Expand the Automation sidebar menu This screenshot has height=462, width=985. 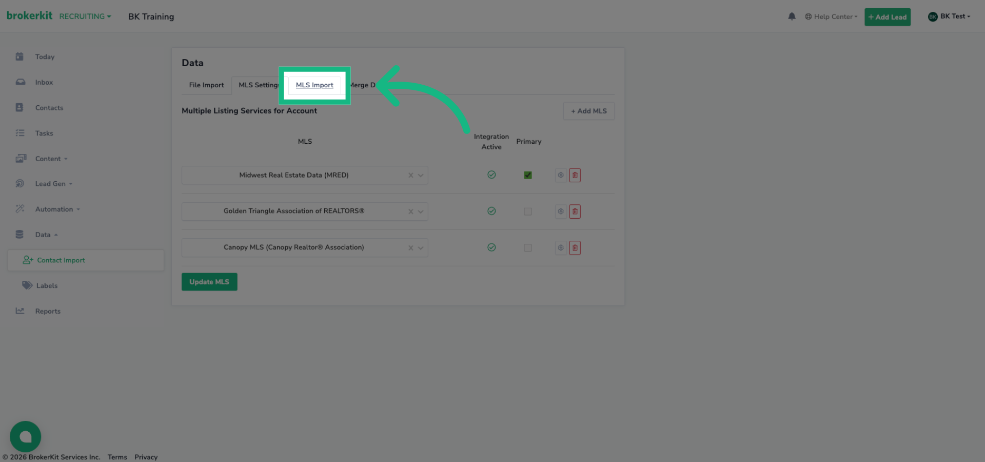(x=57, y=209)
